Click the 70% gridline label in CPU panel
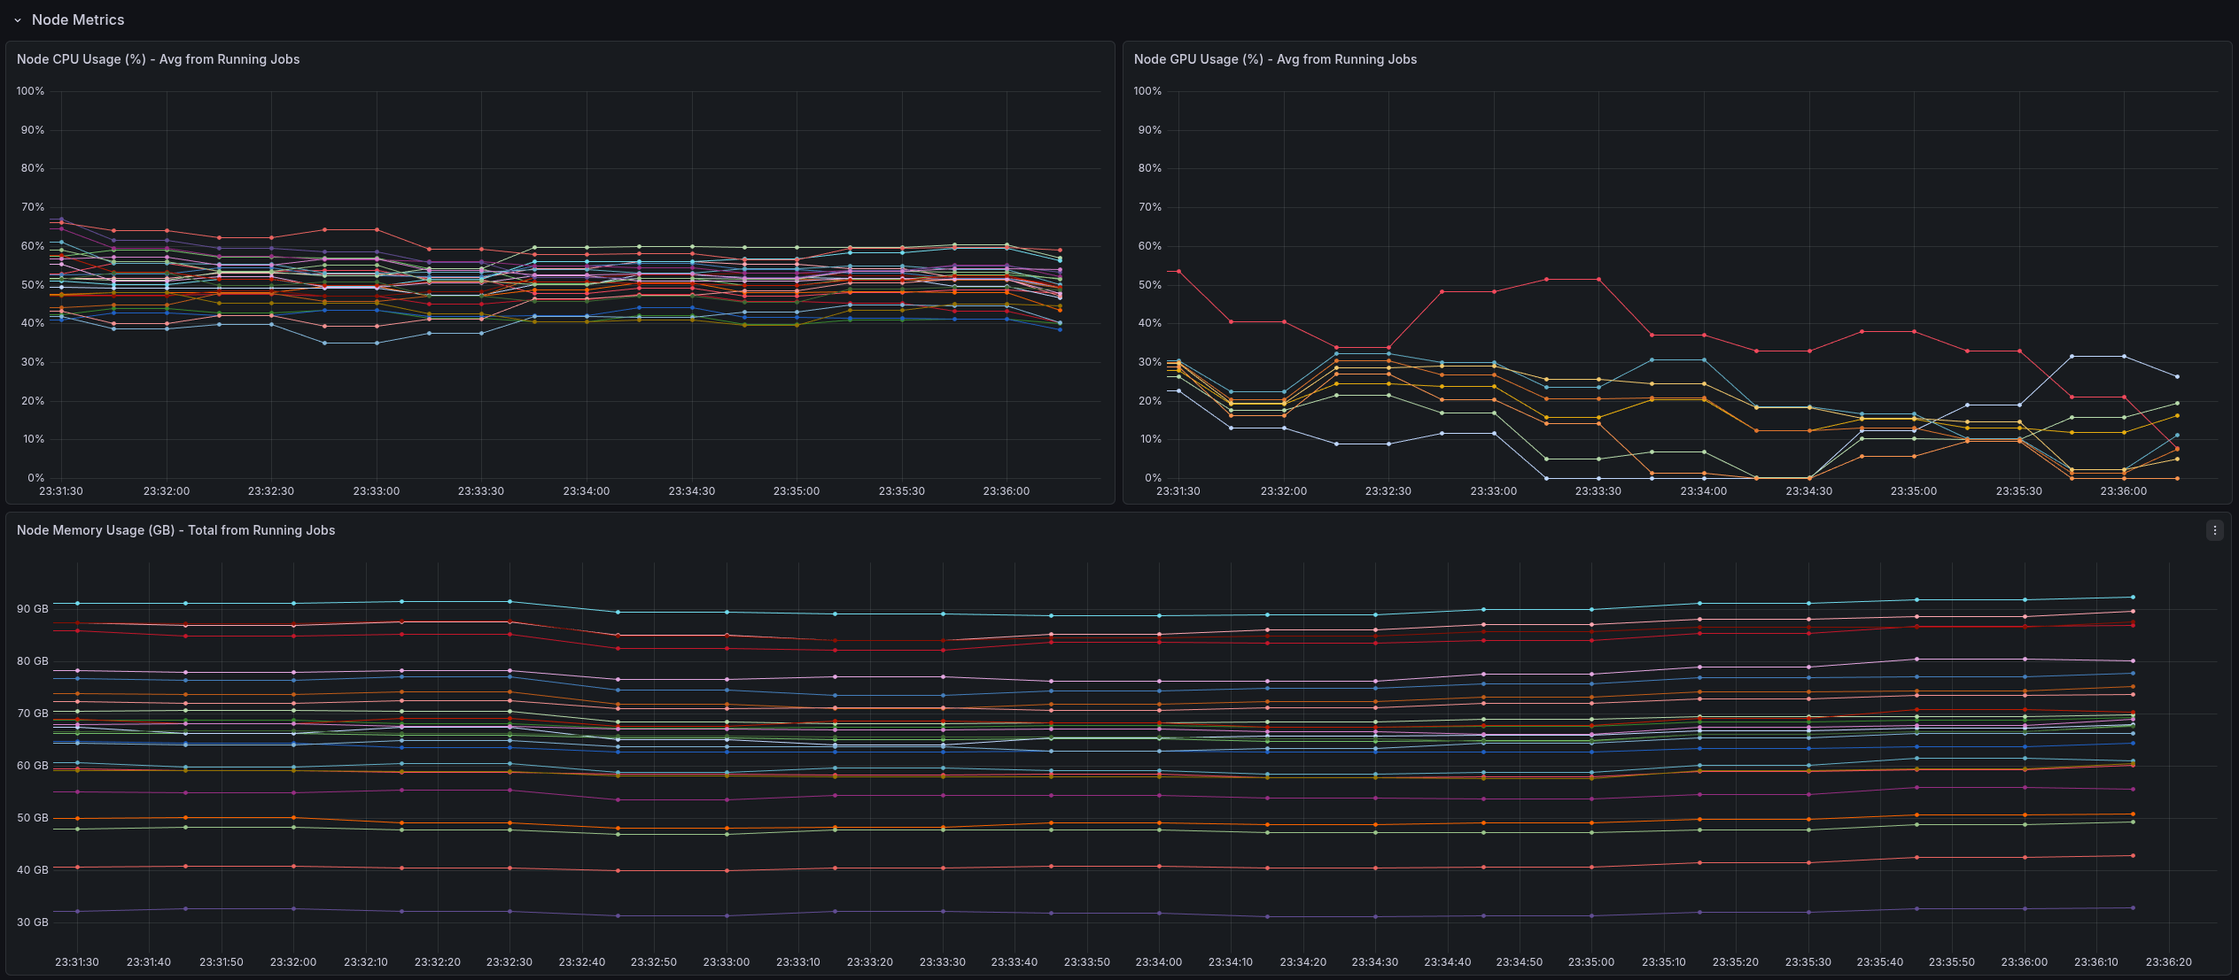Image resolution: width=2239 pixels, height=980 pixels. pos(32,206)
